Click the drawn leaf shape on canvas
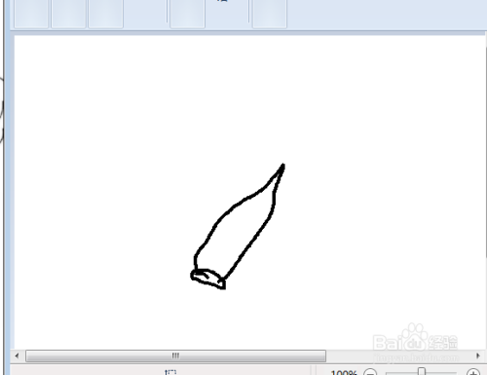Screen dimensions: 487x375 click(238, 226)
